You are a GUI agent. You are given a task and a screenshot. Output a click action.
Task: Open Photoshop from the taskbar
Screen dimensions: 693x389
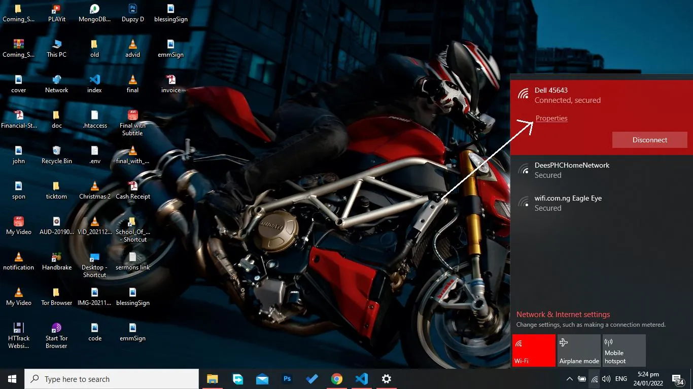[287, 379]
